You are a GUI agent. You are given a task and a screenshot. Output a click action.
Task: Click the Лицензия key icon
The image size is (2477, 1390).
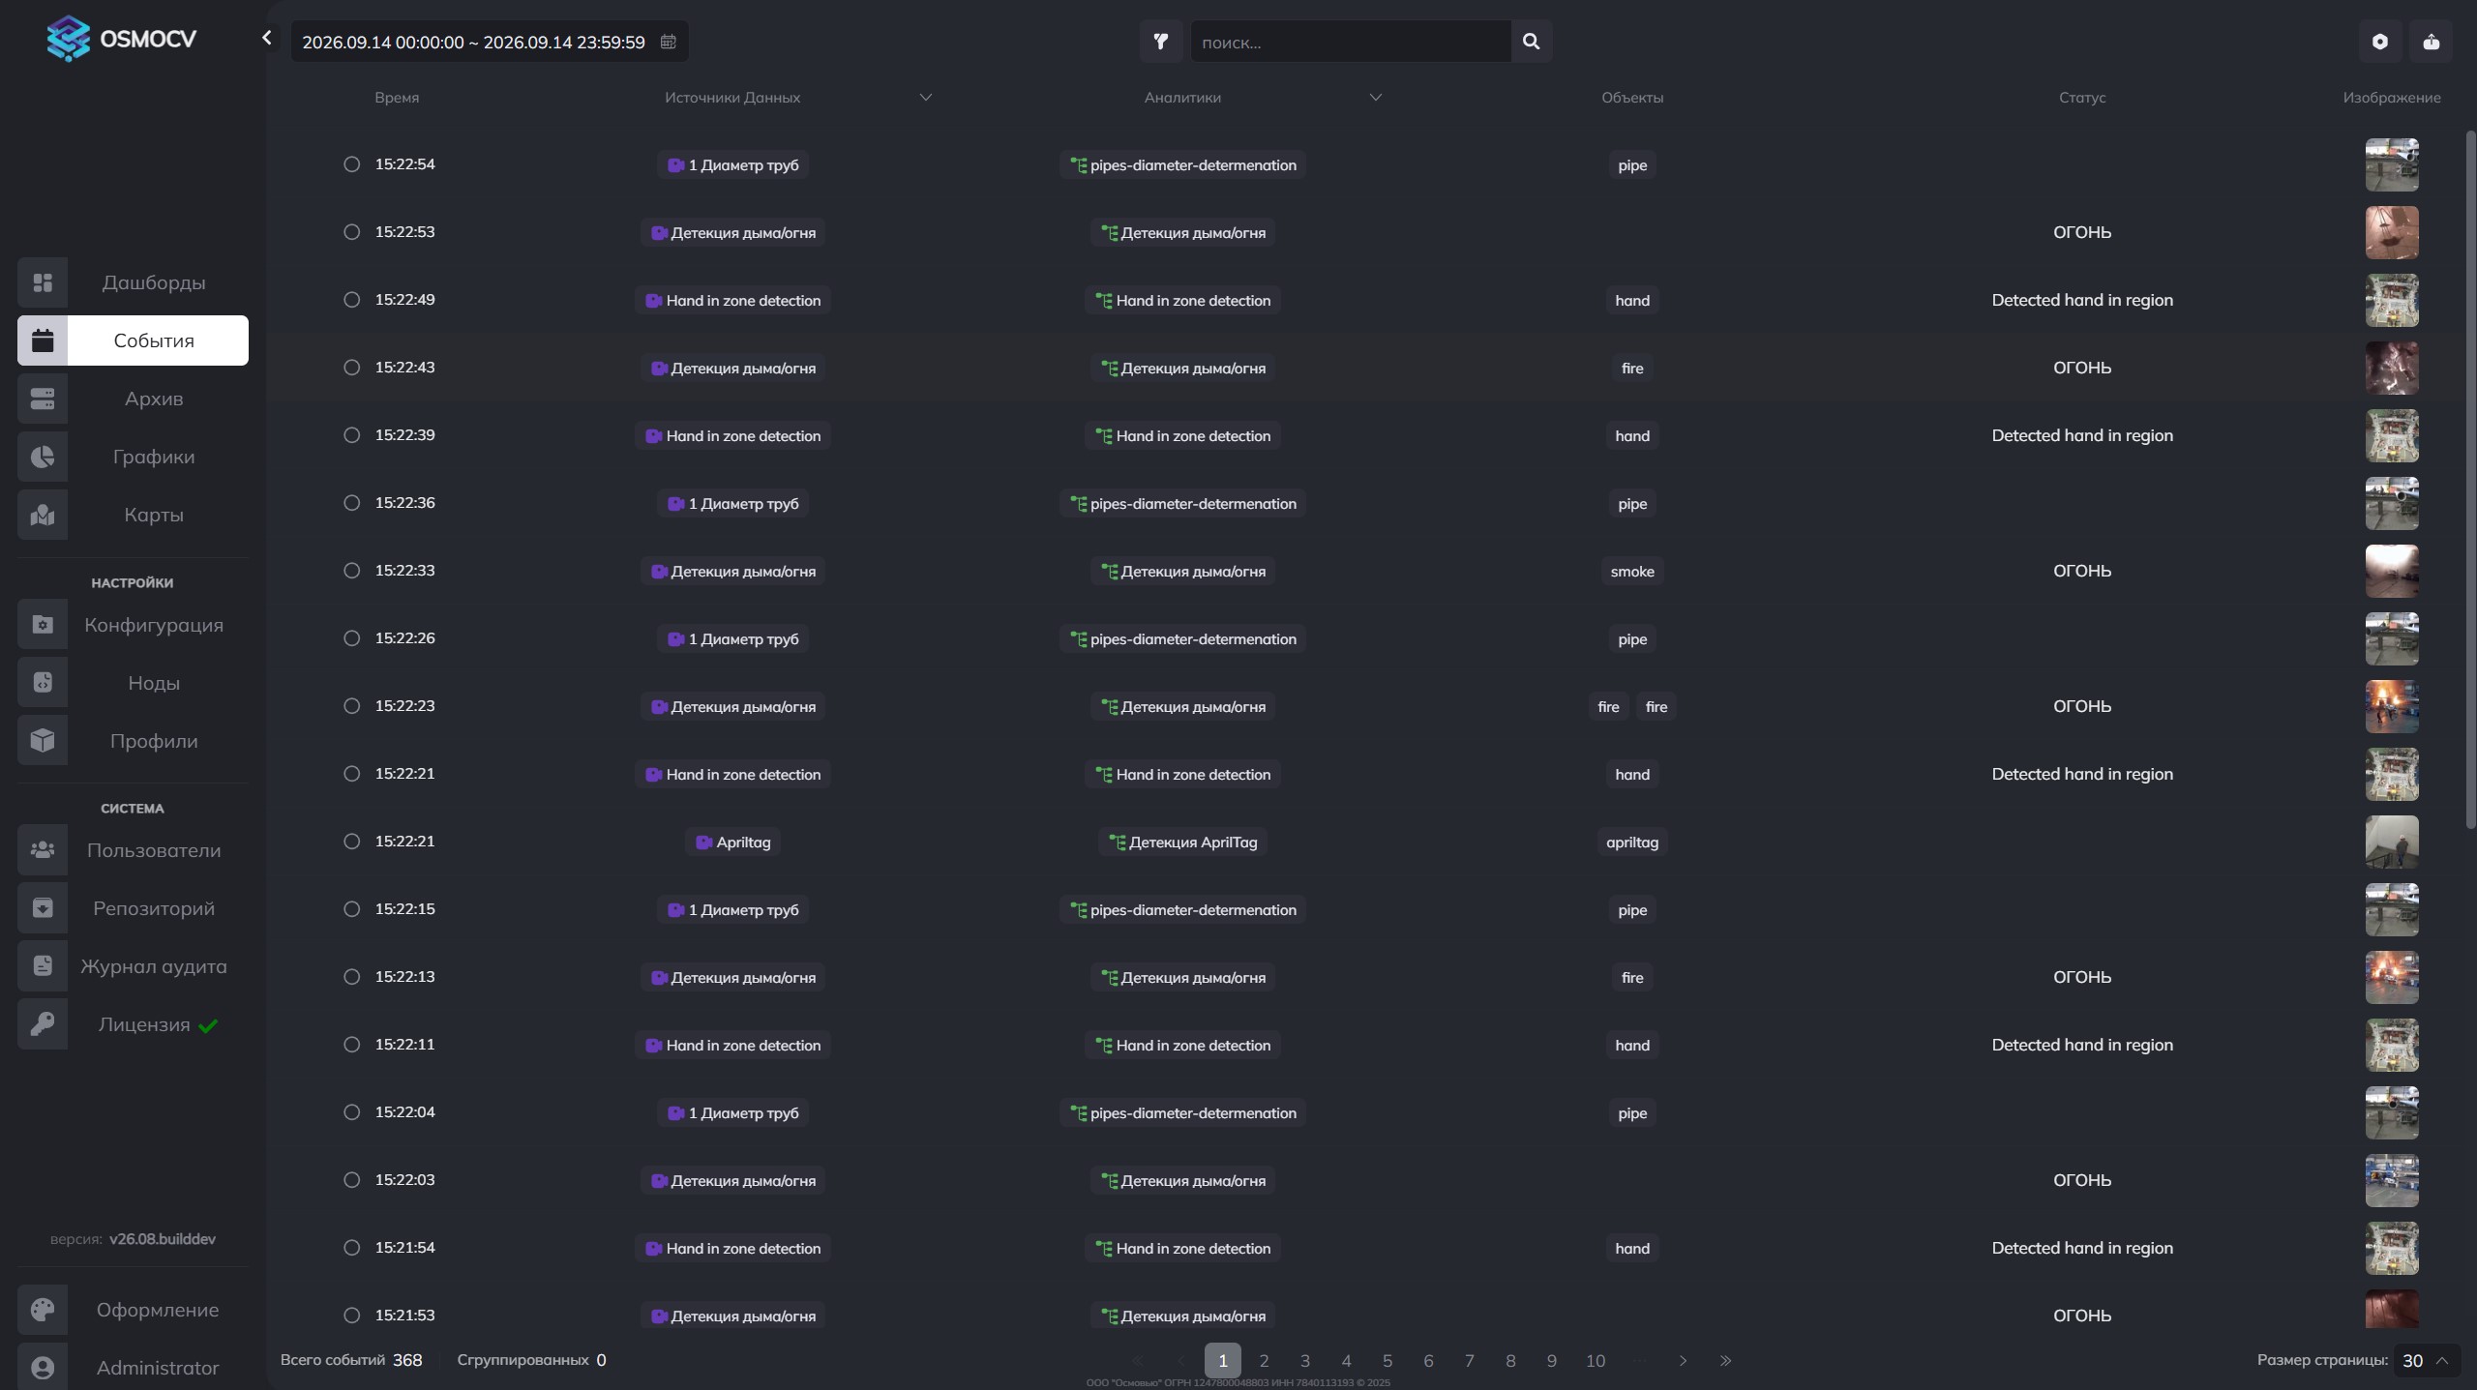(x=43, y=1024)
